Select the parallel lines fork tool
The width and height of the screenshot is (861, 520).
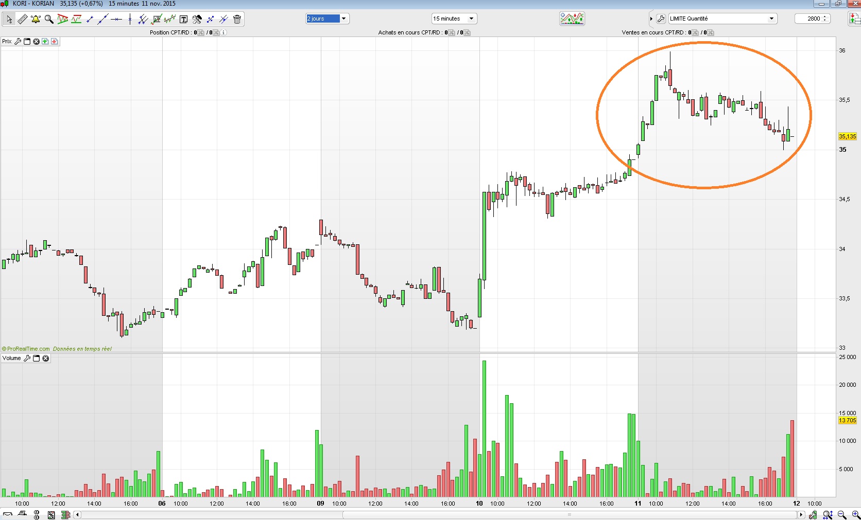[x=143, y=19]
